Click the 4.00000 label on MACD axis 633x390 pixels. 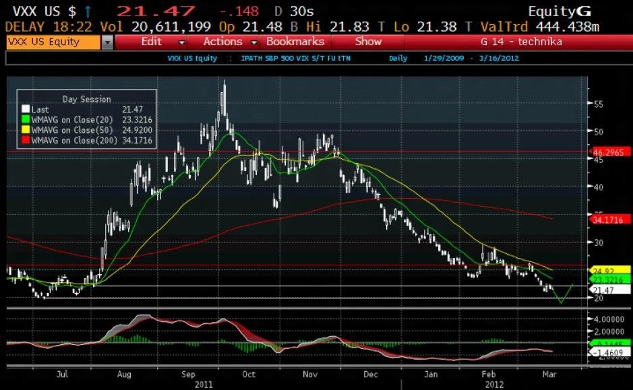point(609,319)
